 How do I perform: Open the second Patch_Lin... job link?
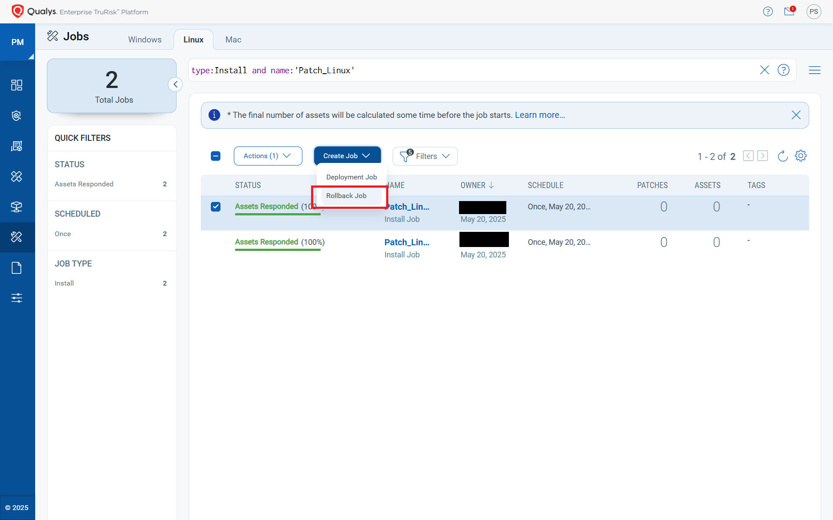point(407,242)
